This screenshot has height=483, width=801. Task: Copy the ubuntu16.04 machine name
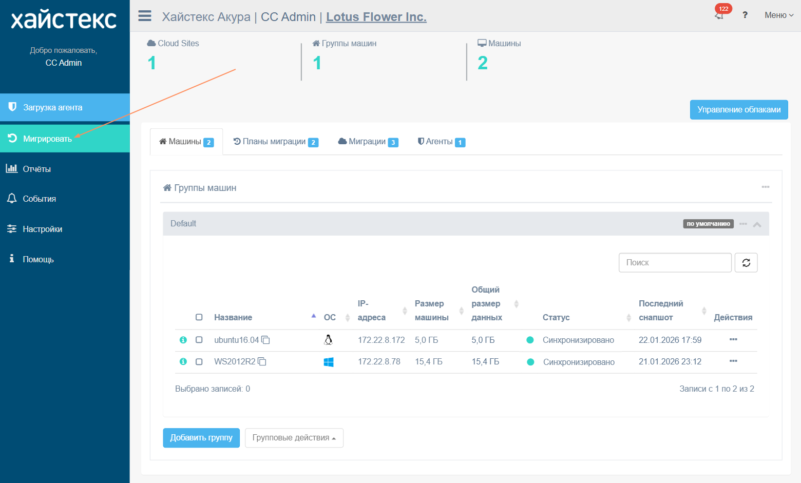coord(265,340)
